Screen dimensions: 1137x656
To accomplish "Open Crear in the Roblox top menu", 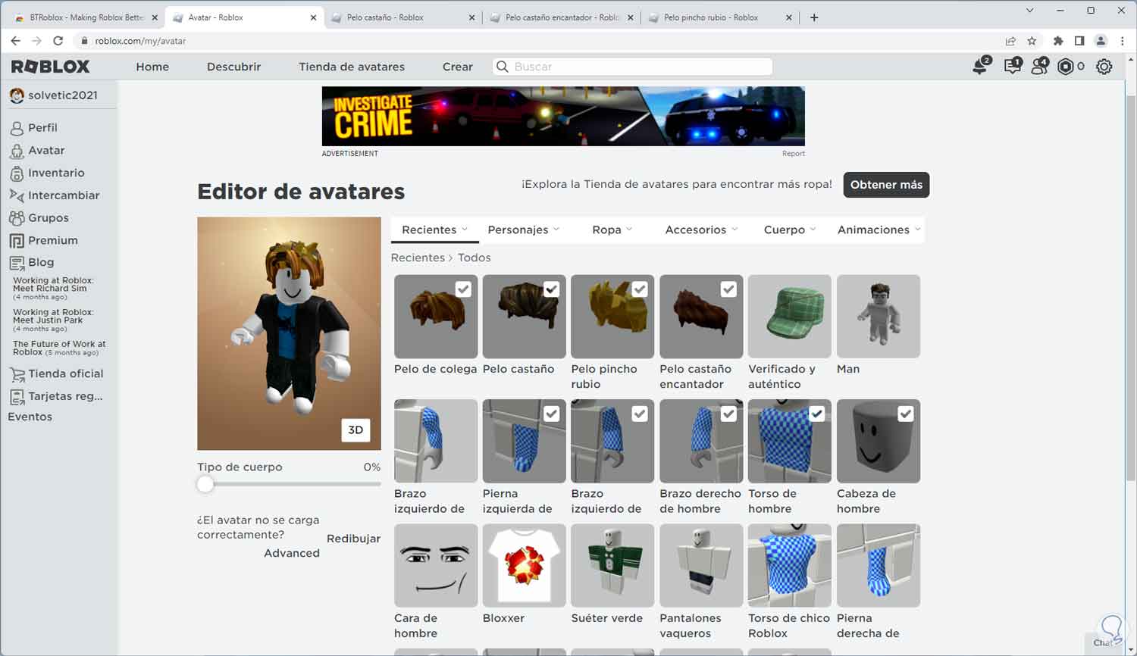I will pos(458,67).
